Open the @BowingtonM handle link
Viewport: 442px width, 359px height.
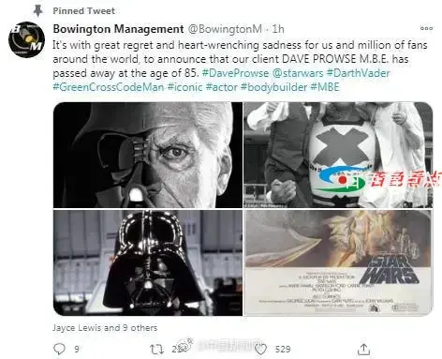tap(225, 29)
